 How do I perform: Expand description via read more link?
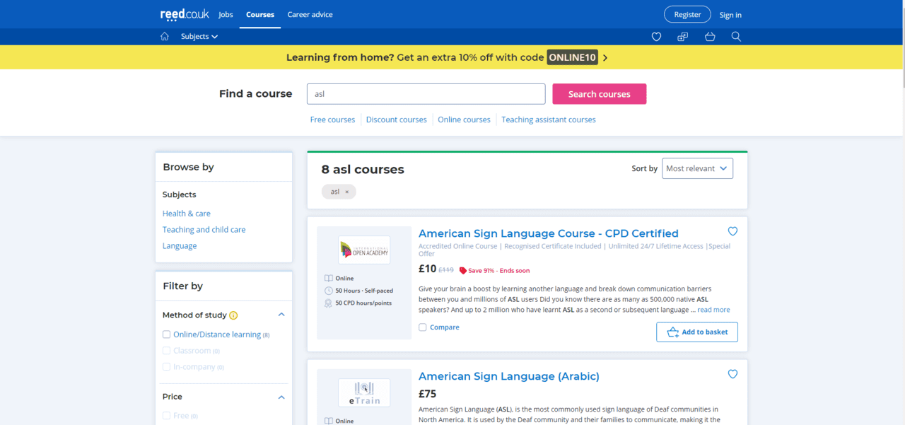[713, 310]
